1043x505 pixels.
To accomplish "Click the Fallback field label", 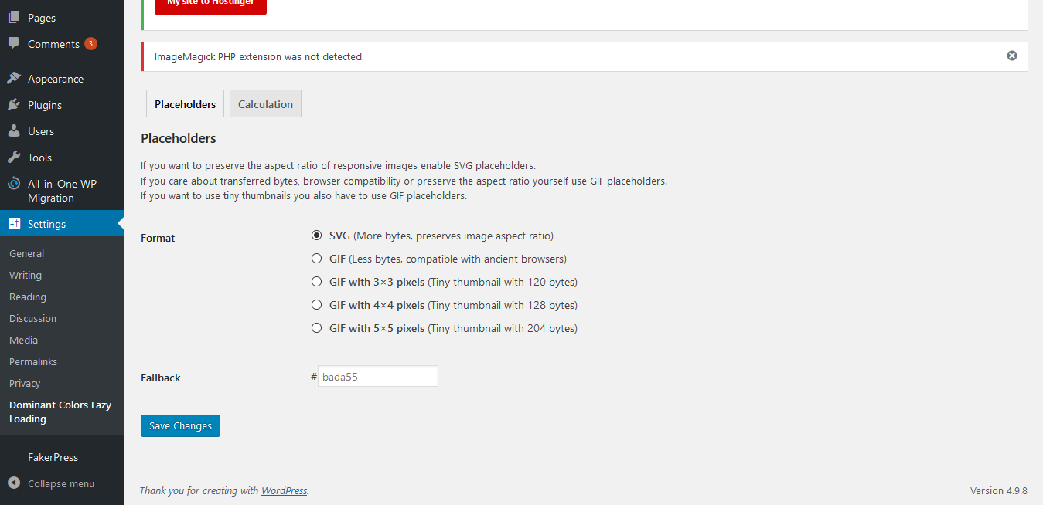I will pyautogui.click(x=161, y=378).
